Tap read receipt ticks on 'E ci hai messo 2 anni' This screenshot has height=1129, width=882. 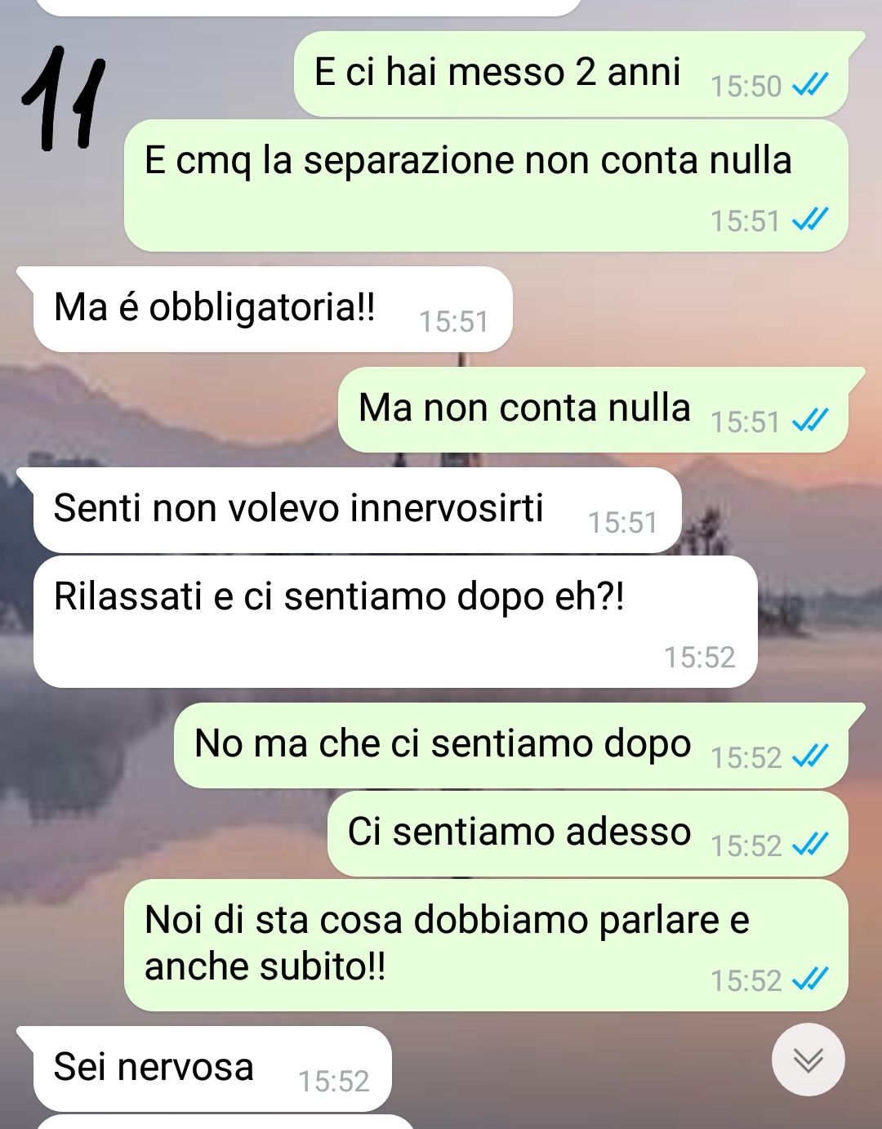810,84
